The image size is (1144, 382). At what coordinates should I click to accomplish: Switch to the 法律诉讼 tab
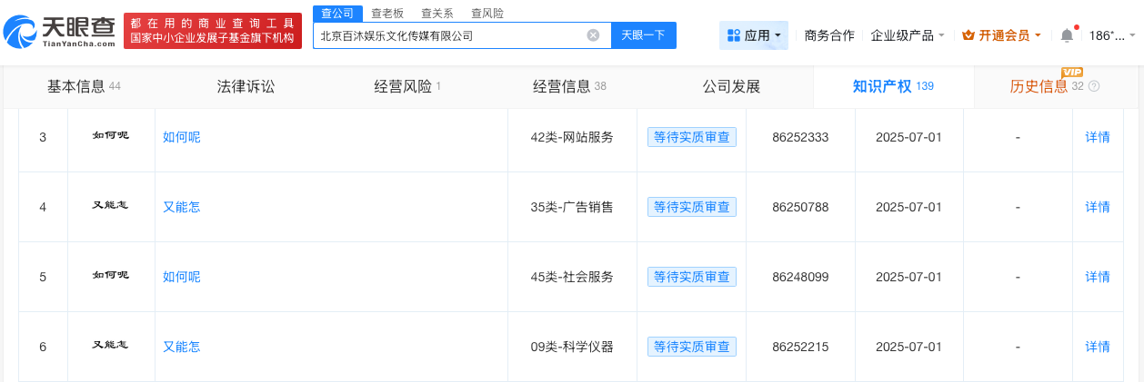(246, 87)
